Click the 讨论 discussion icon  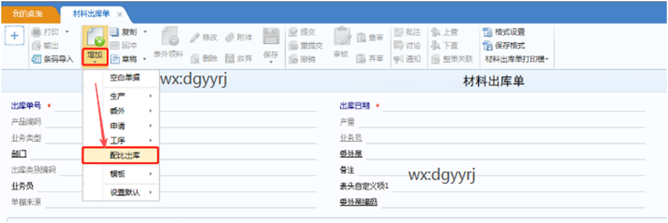tap(399, 46)
